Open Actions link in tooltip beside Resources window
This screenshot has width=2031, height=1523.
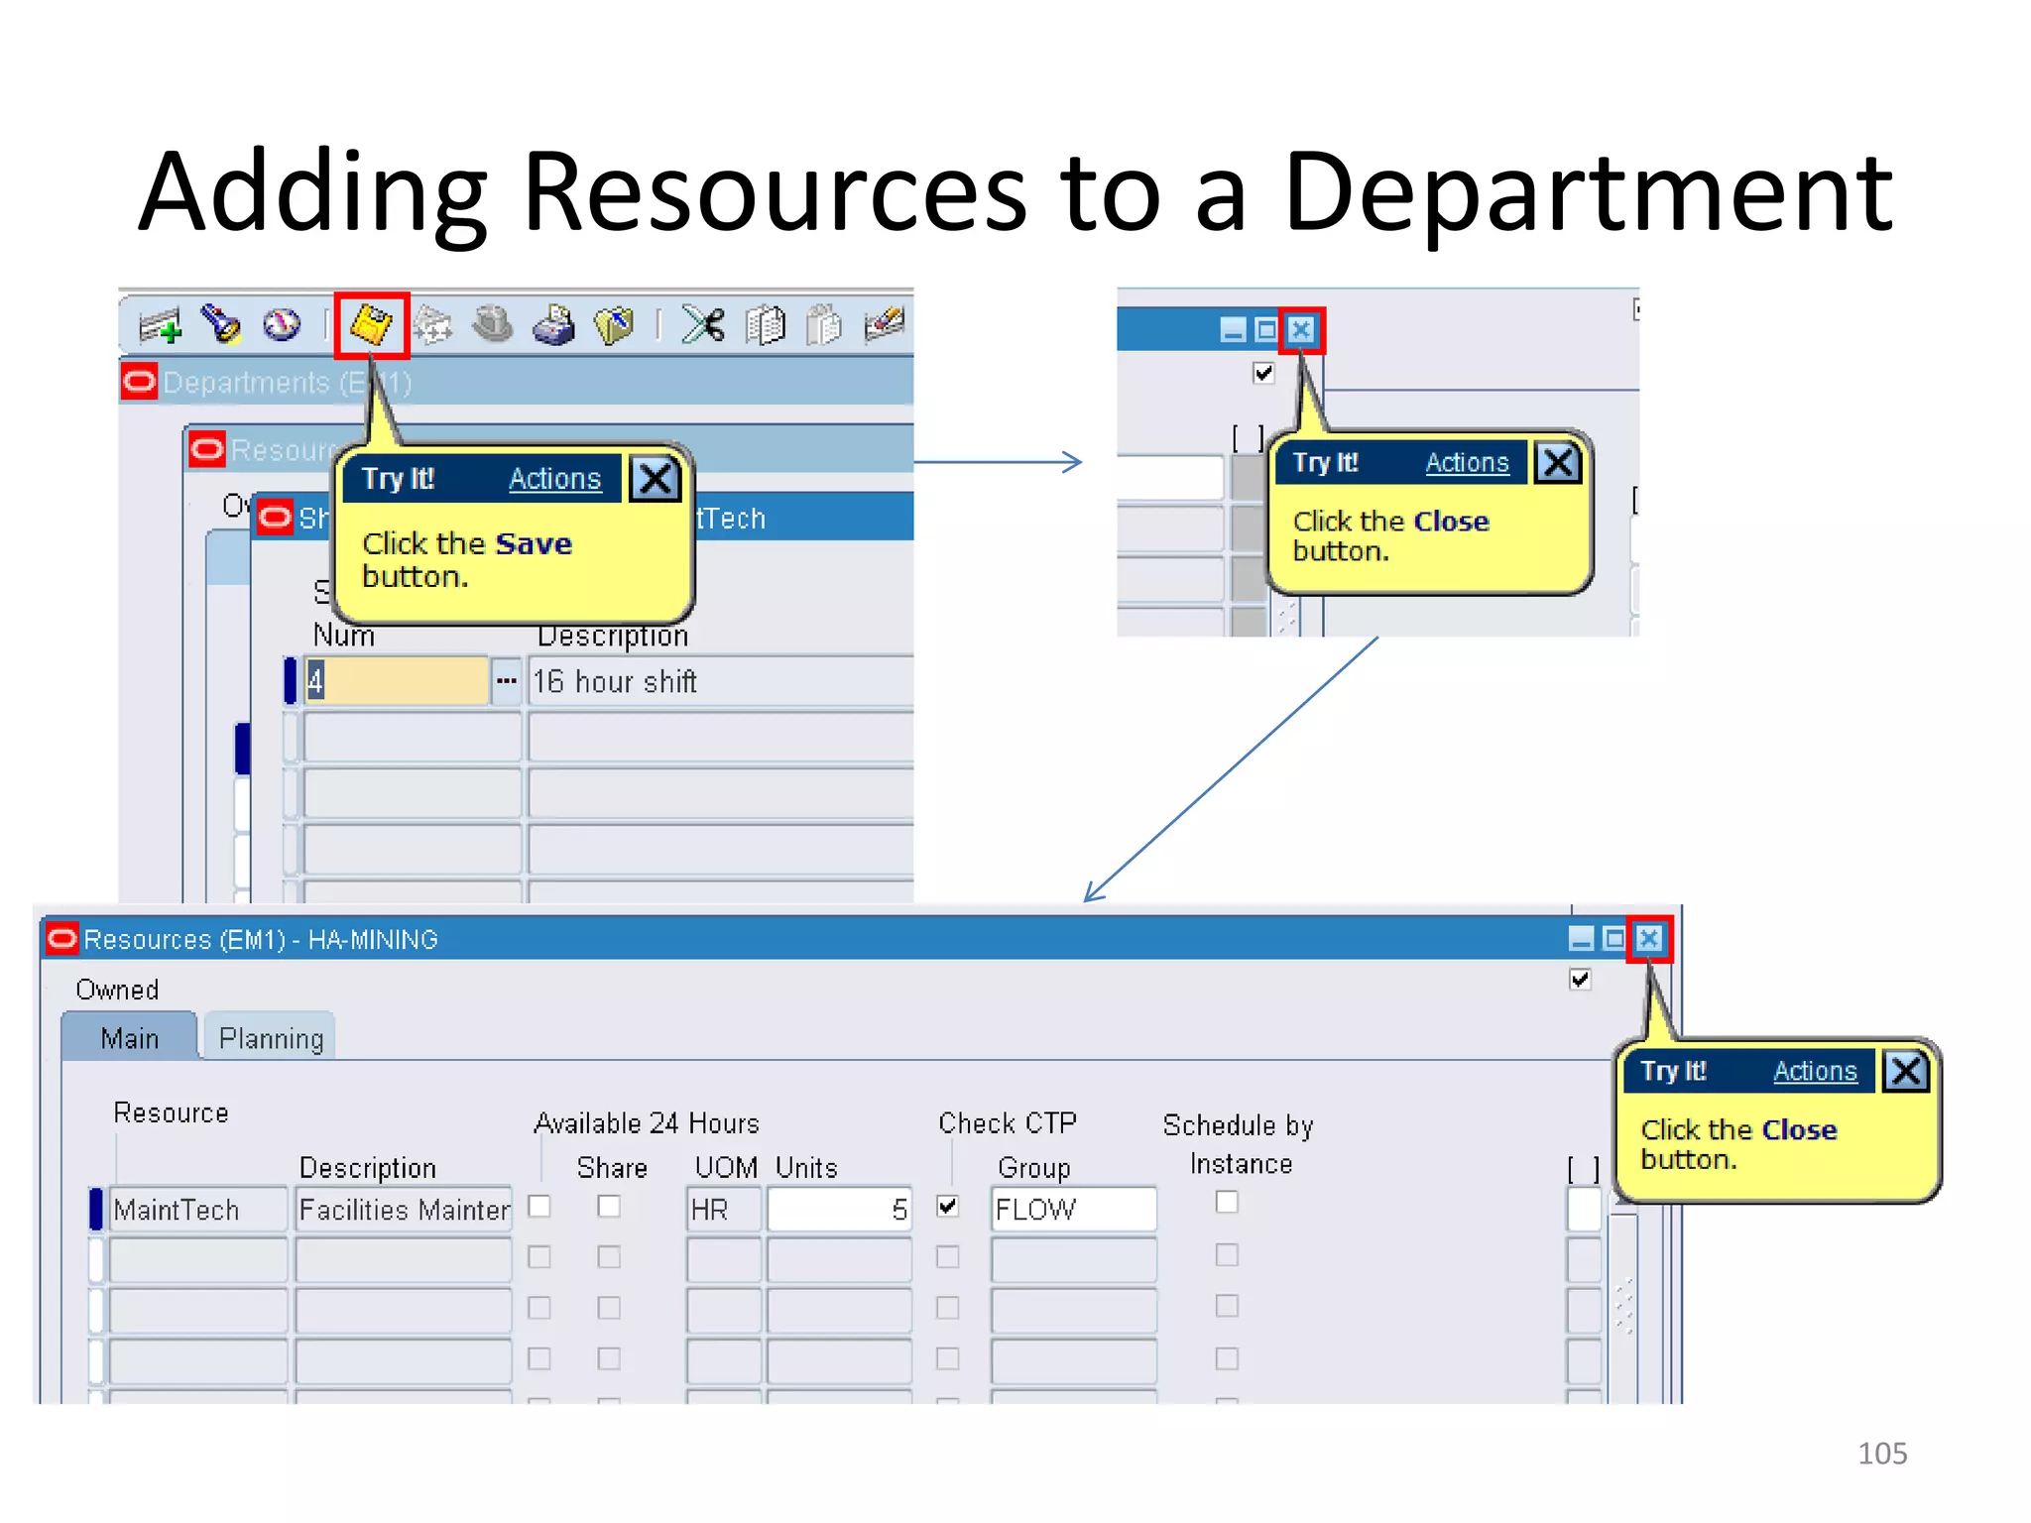tap(1815, 1071)
